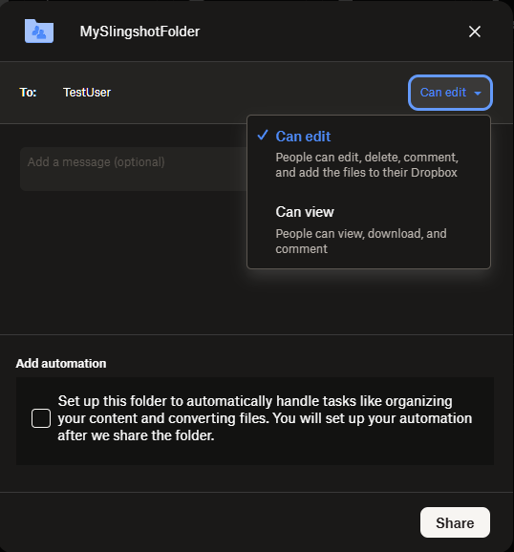Close the share dialog with X
Image resolution: width=514 pixels, height=552 pixels.
(x=475, y=32)
